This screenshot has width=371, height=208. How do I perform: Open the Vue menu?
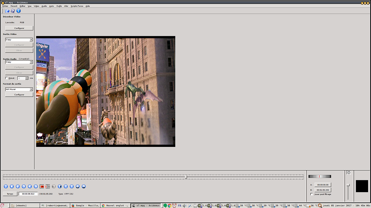click(29, 6)
